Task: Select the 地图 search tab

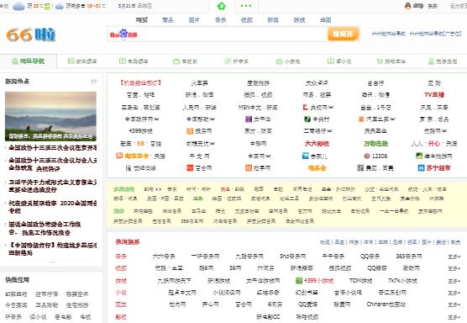Action: (326, 20)
